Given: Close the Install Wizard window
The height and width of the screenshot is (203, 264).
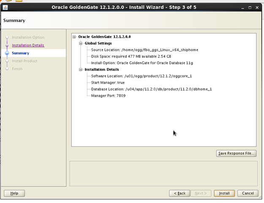Looking at the screenshot, I should pos(257,8).
